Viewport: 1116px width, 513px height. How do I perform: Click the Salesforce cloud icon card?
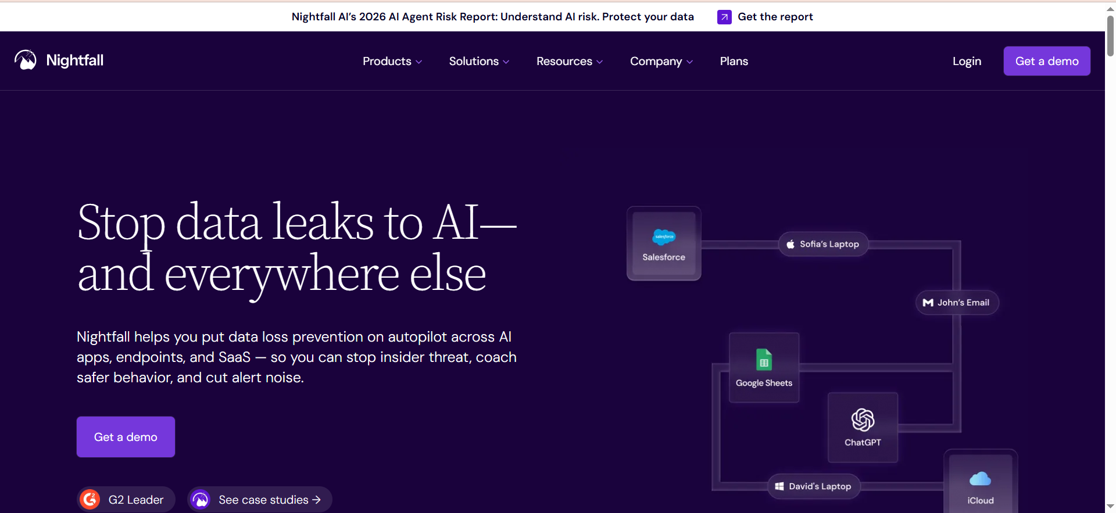pos(664,243)
